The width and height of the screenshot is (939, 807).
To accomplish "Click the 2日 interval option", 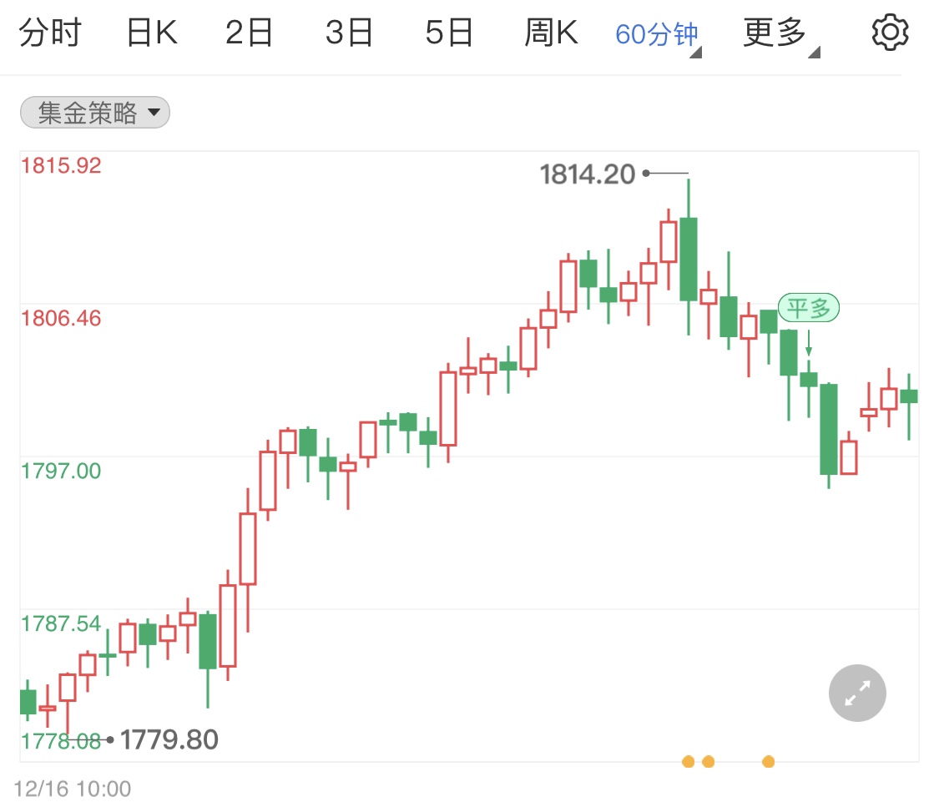I will click(x=249, y=33).
